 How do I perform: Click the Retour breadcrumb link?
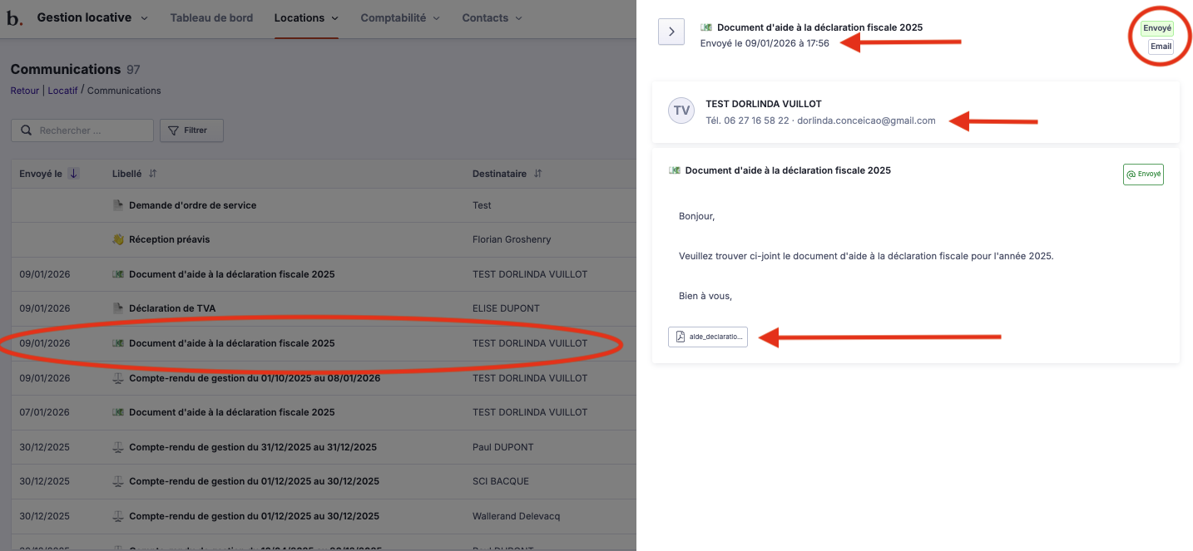[x=24, y=91]
